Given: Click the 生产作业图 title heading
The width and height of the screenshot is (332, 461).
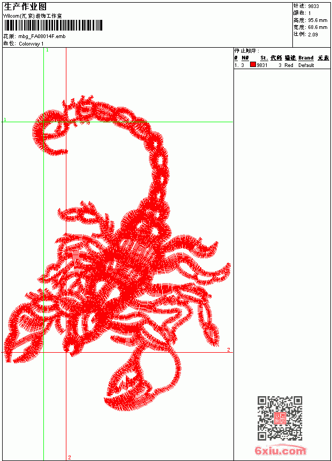Looking at the screenshot, I should (x=25, y=7).
